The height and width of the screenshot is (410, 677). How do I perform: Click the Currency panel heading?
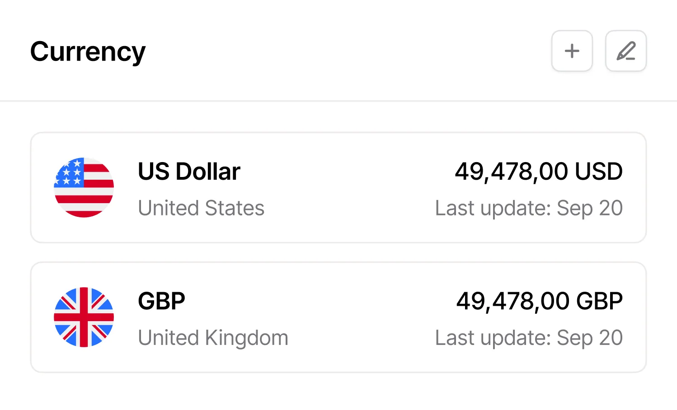pyautogui.click(x=88, y=51)
